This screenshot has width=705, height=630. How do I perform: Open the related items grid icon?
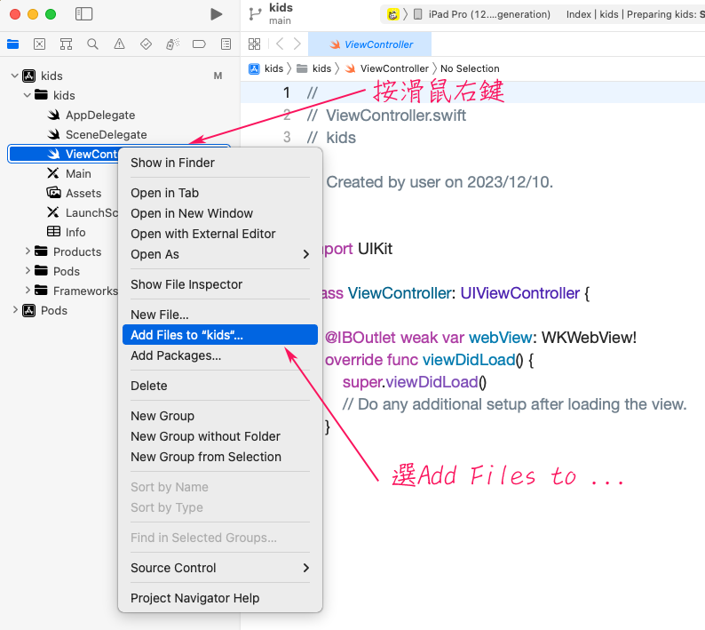pos(255,44)
